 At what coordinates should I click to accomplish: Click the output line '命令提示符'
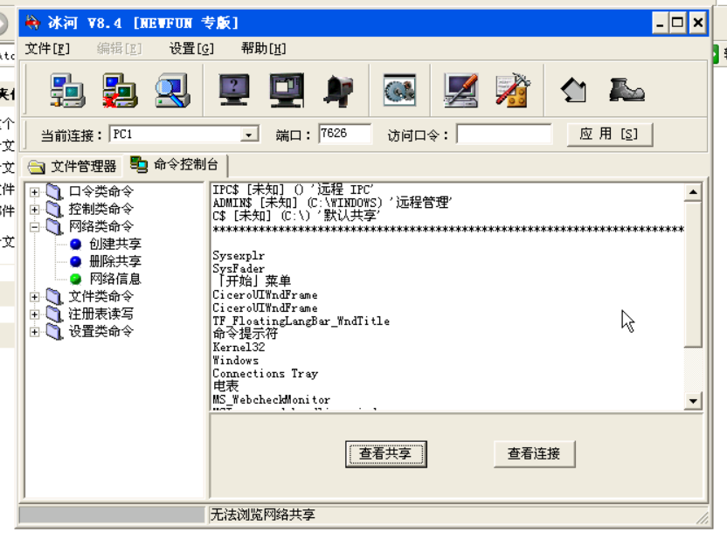click(x=245, y=333)
